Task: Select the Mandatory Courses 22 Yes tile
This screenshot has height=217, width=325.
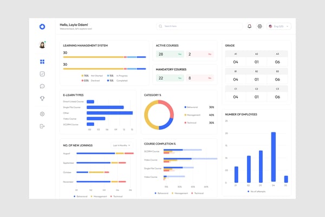Action: point(170,78)
